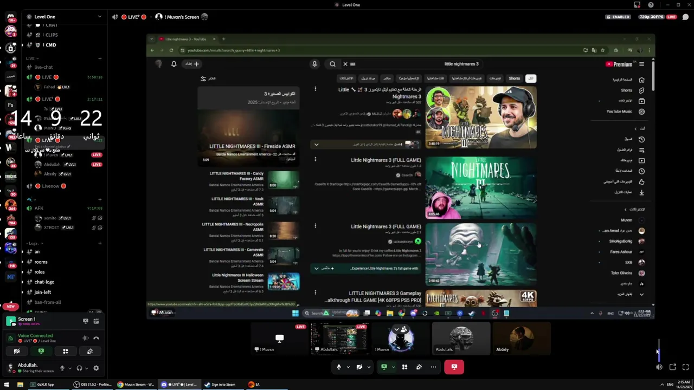The width and height of the screenshot is (694, 390).
Task: Enter fullscreen stream view
Action: tap(685, 367)
